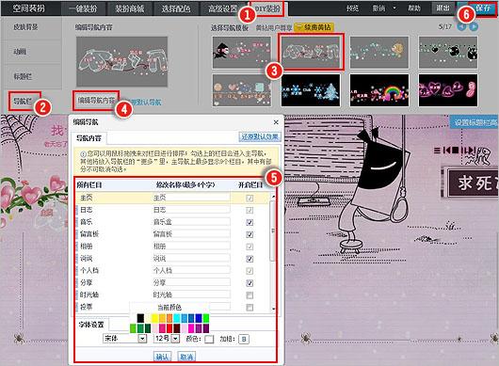Open the 宋体 font dropdown
This screenshot has height=366, width=499.
pyautogui.click(x=124, y=339)
